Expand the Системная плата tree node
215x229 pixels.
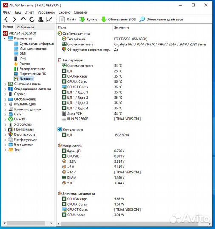coord(5,84)
